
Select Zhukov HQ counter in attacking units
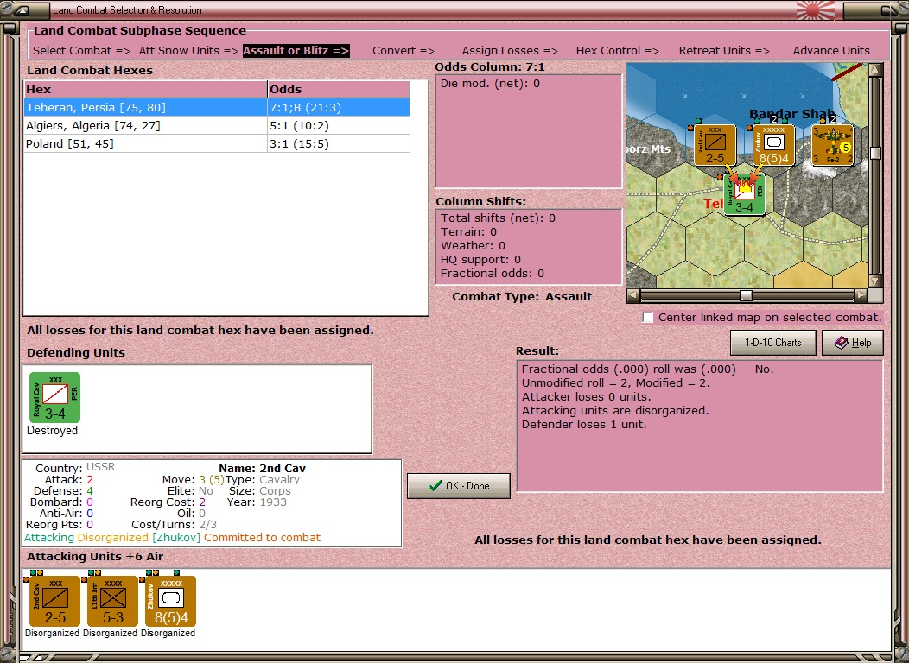pyautogui.click(x=170, y=602)
